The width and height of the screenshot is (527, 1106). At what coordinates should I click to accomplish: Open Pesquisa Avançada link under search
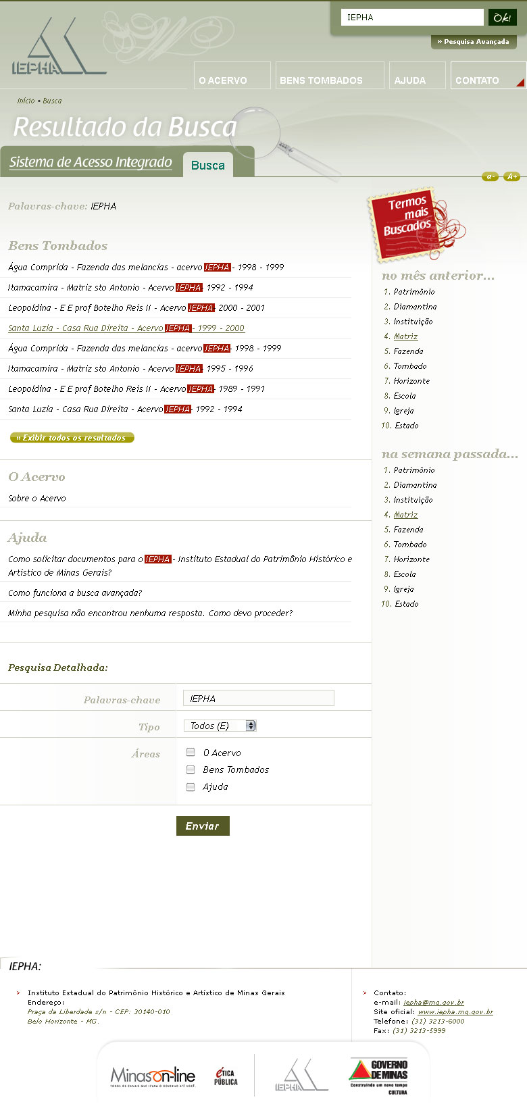point(474,42)
